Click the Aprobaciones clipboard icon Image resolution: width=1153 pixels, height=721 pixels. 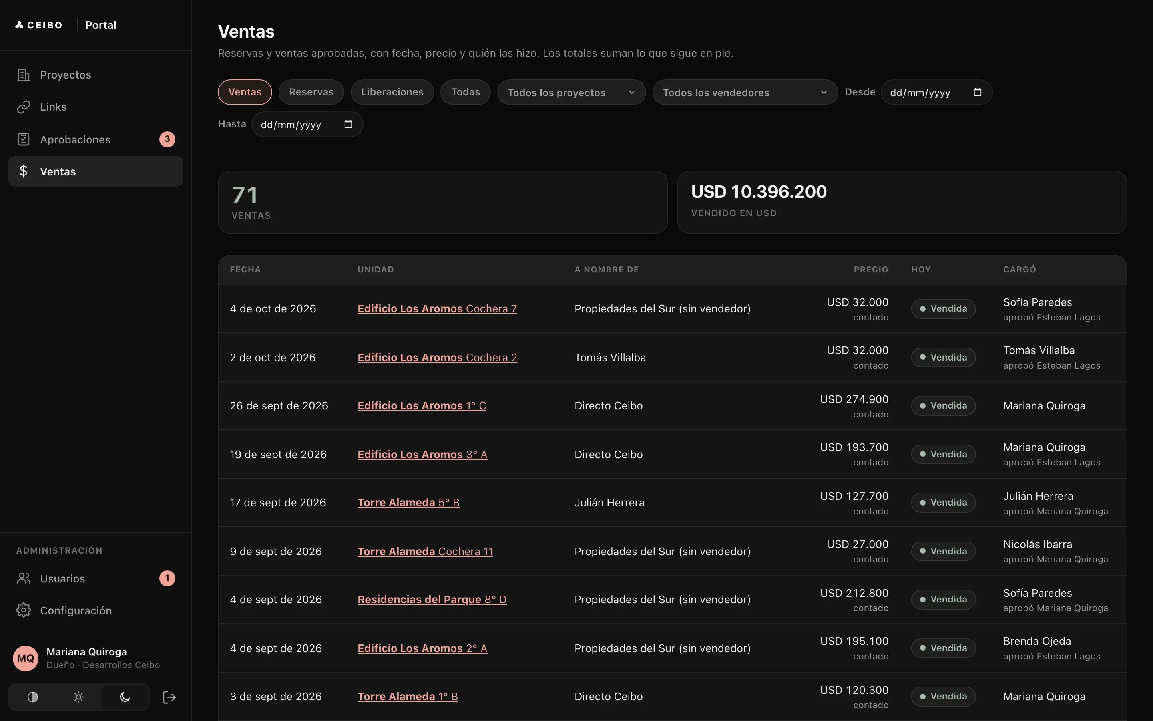[x=23, y=139]
